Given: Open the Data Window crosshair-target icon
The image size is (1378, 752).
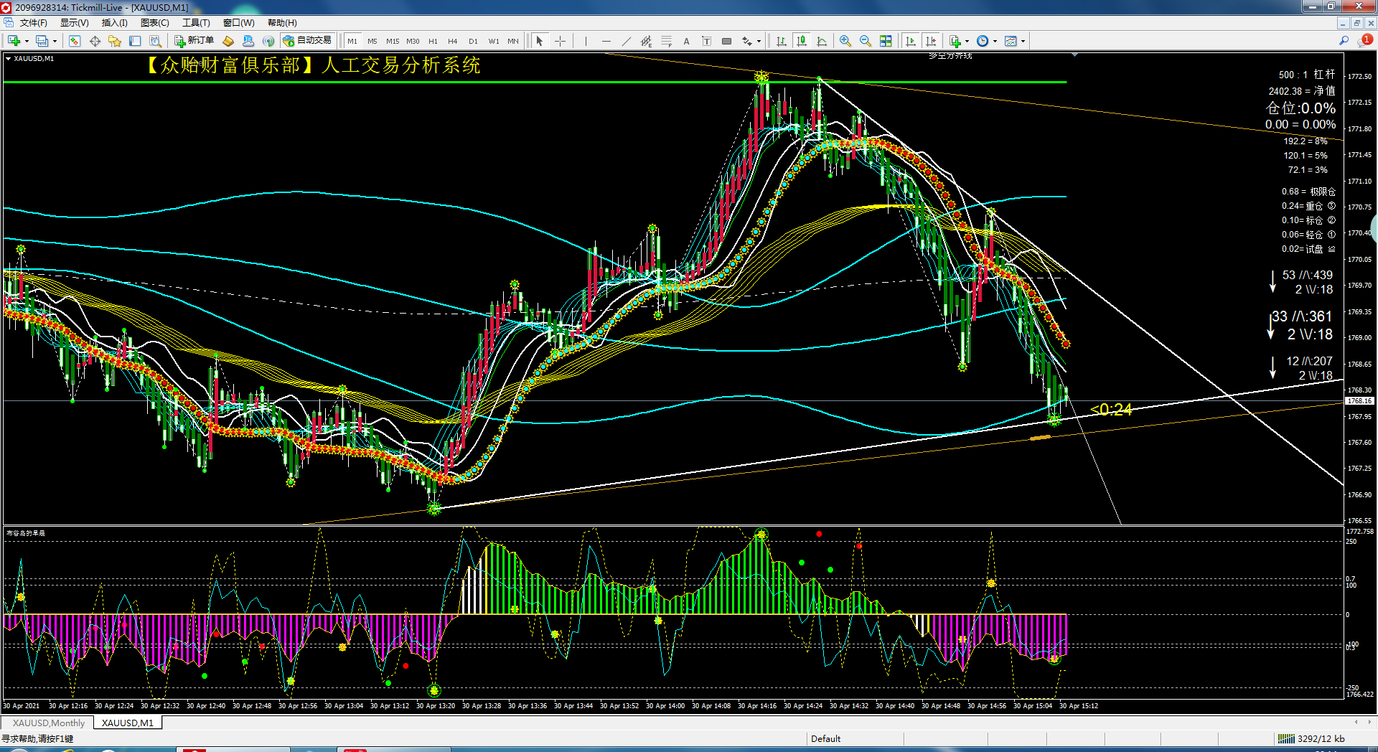Looking at the screenshot, I should click(x=95, y=41).
